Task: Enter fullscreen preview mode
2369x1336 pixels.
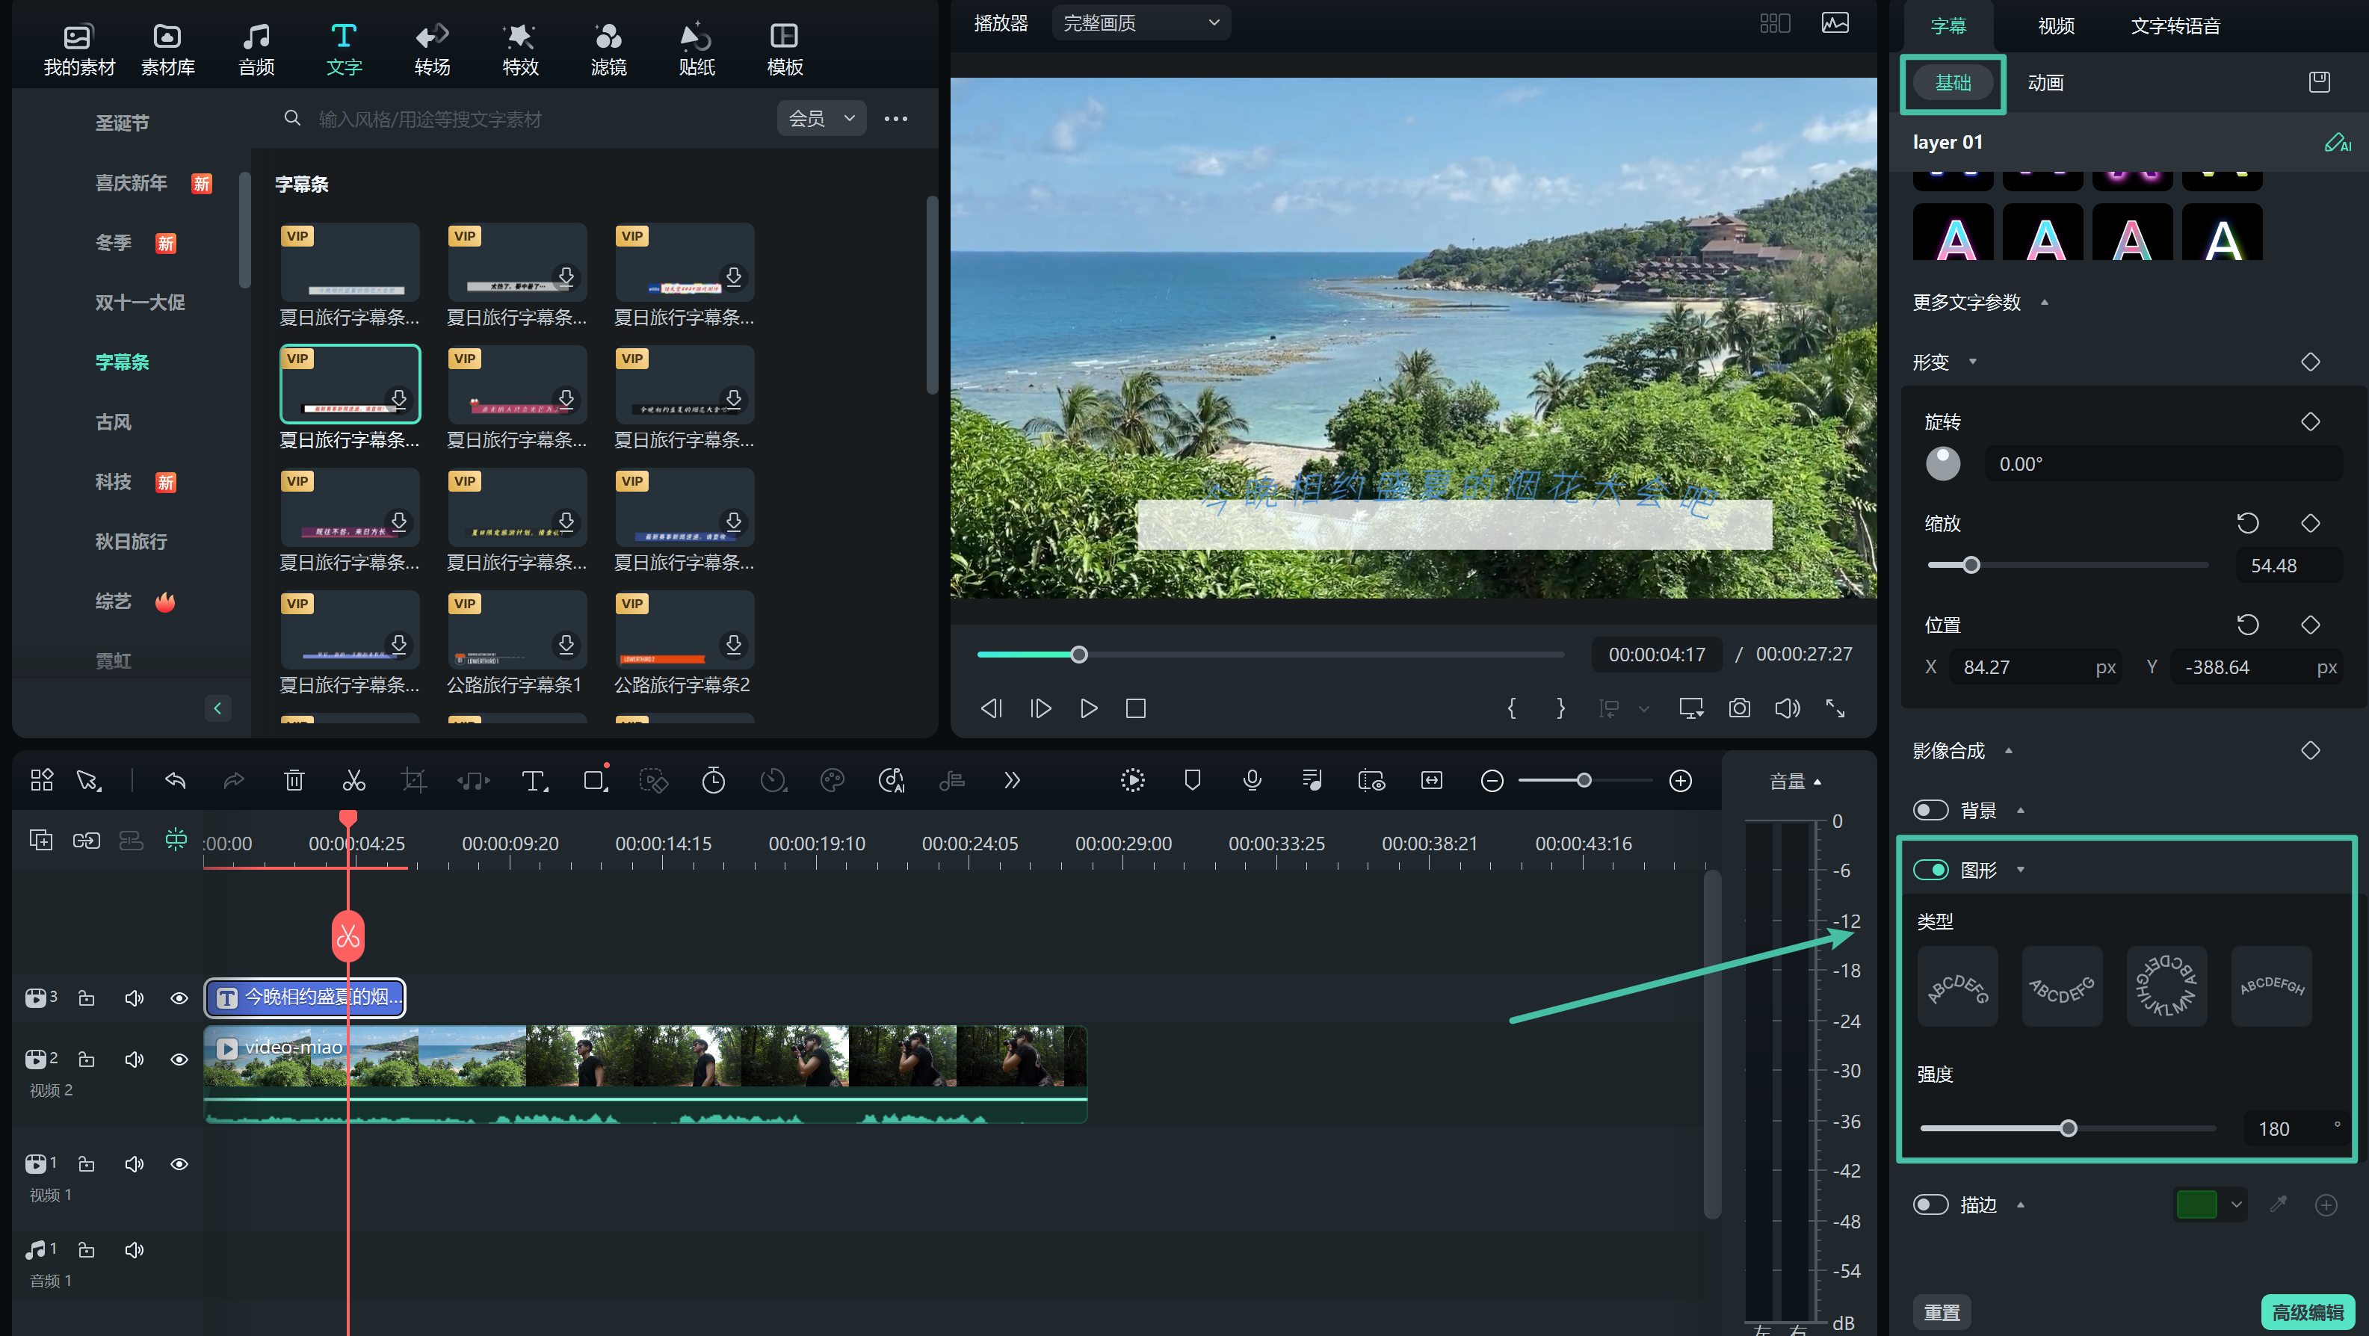Action: pos(1835,708)
